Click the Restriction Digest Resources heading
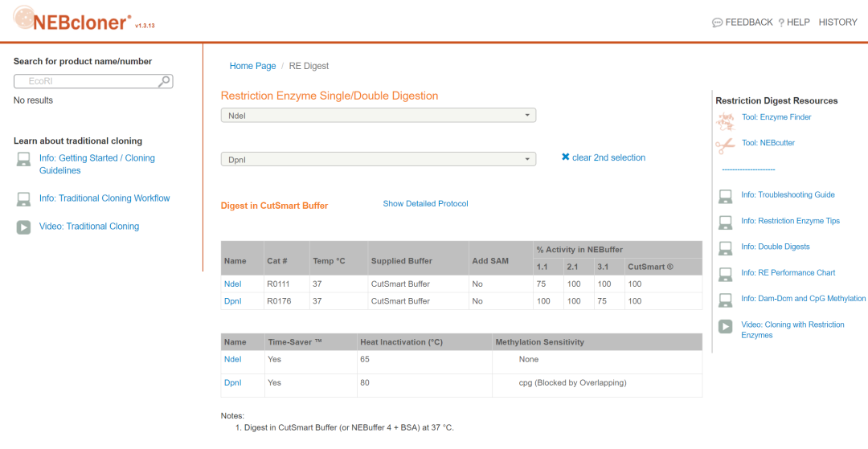The image size is (868, 449). click(776, 100)
